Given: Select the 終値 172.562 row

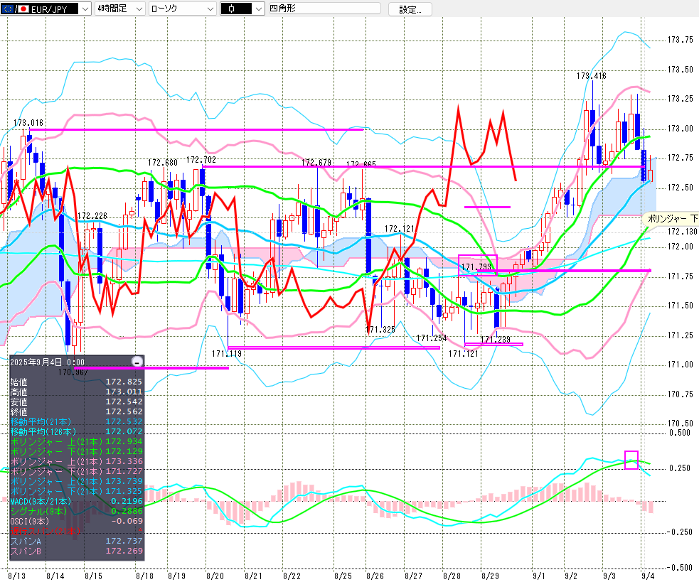Looking at the screenshot, I should [x=77, y=411].
